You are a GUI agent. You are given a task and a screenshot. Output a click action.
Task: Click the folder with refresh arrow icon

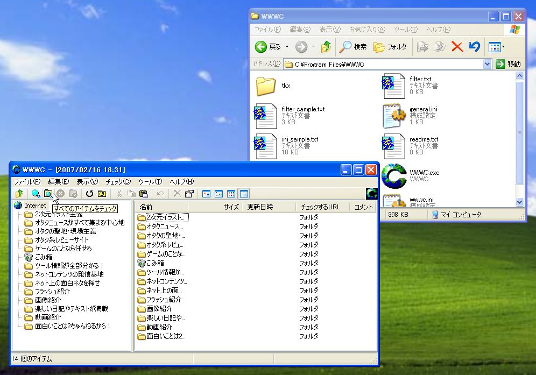coord(102,194)
